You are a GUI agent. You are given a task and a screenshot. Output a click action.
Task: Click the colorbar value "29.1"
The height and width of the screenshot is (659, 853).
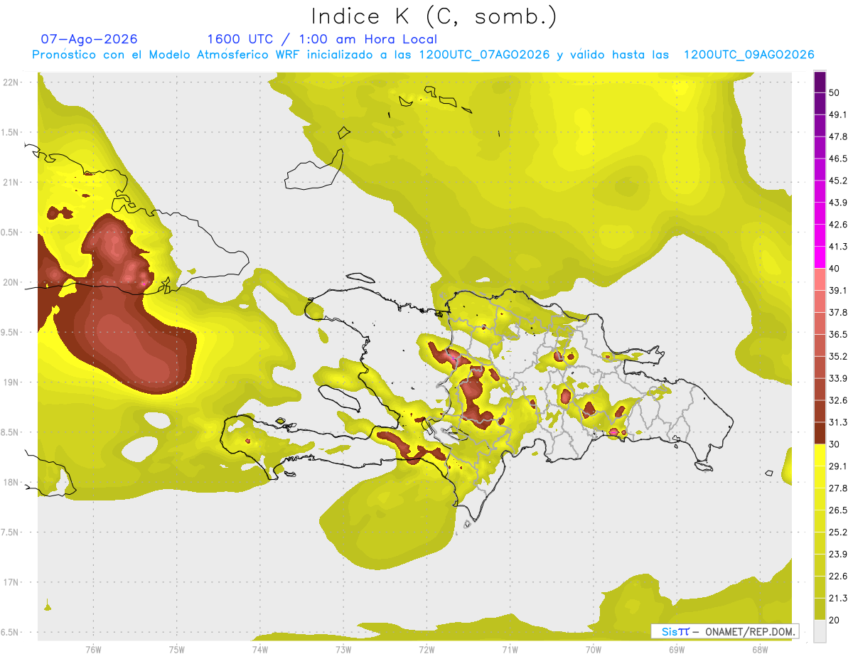point(837,466)
